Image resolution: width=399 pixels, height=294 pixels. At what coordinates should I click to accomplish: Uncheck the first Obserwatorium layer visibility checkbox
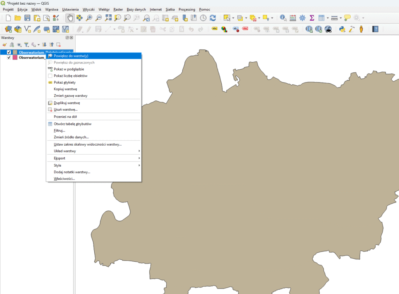[9, 52]
